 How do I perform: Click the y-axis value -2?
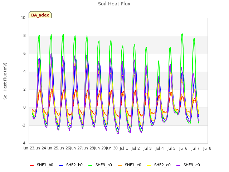(24, 125)
